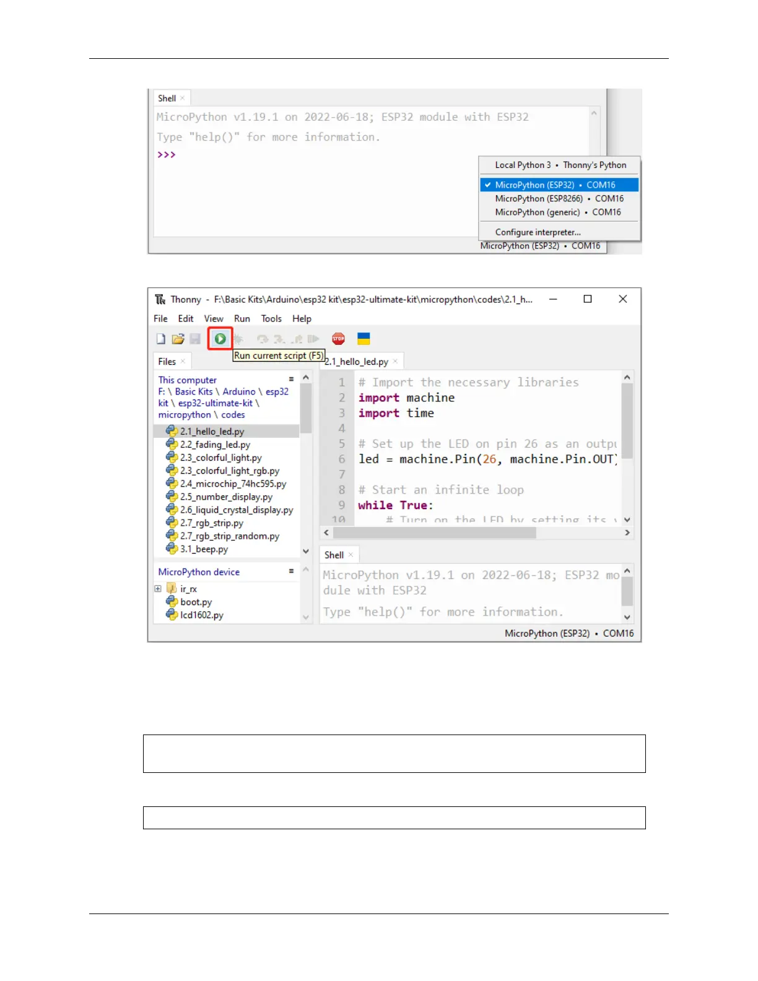Choose MicroPython (generic) • COM16 interpreter

tap(559, 212)
